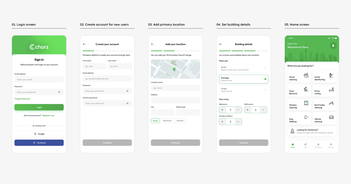Screen dimensions: 351x184
Task: Go back from Building details screen
Action: tap(221, 44)
